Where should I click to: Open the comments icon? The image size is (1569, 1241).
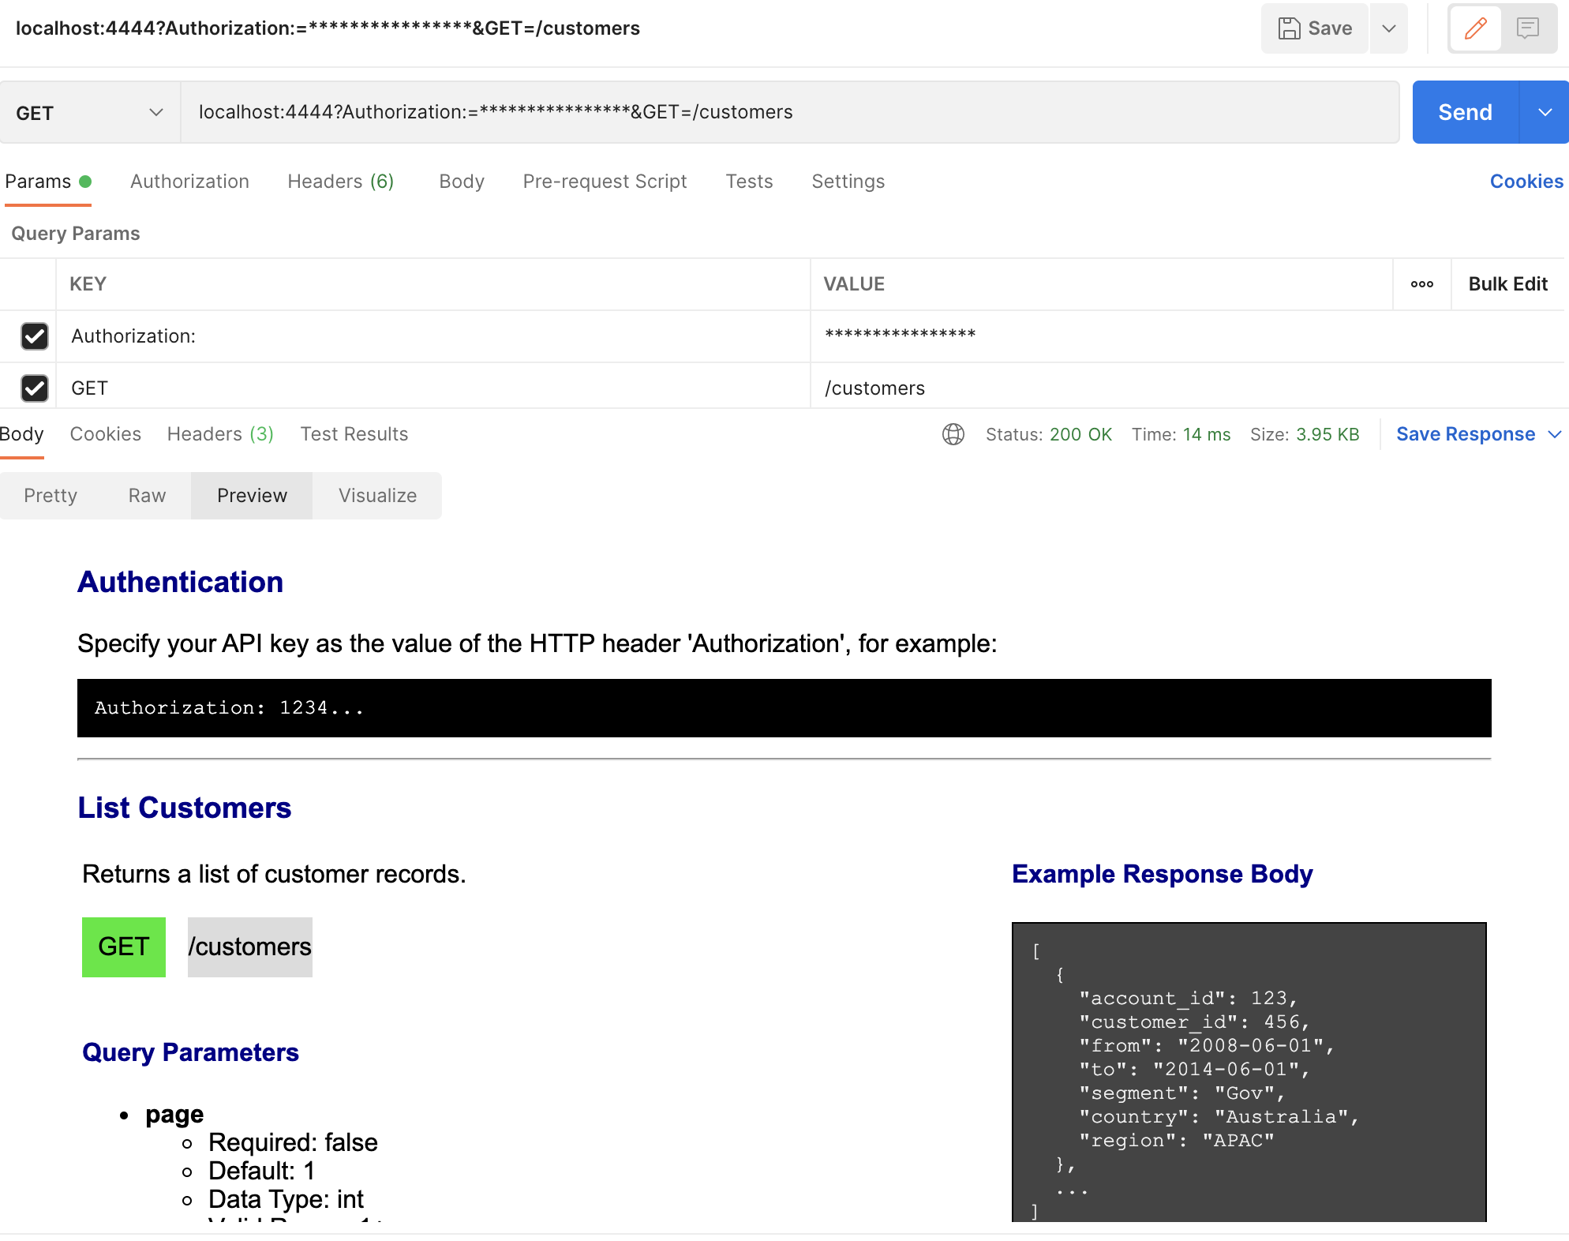click(x=1528, y=28)
